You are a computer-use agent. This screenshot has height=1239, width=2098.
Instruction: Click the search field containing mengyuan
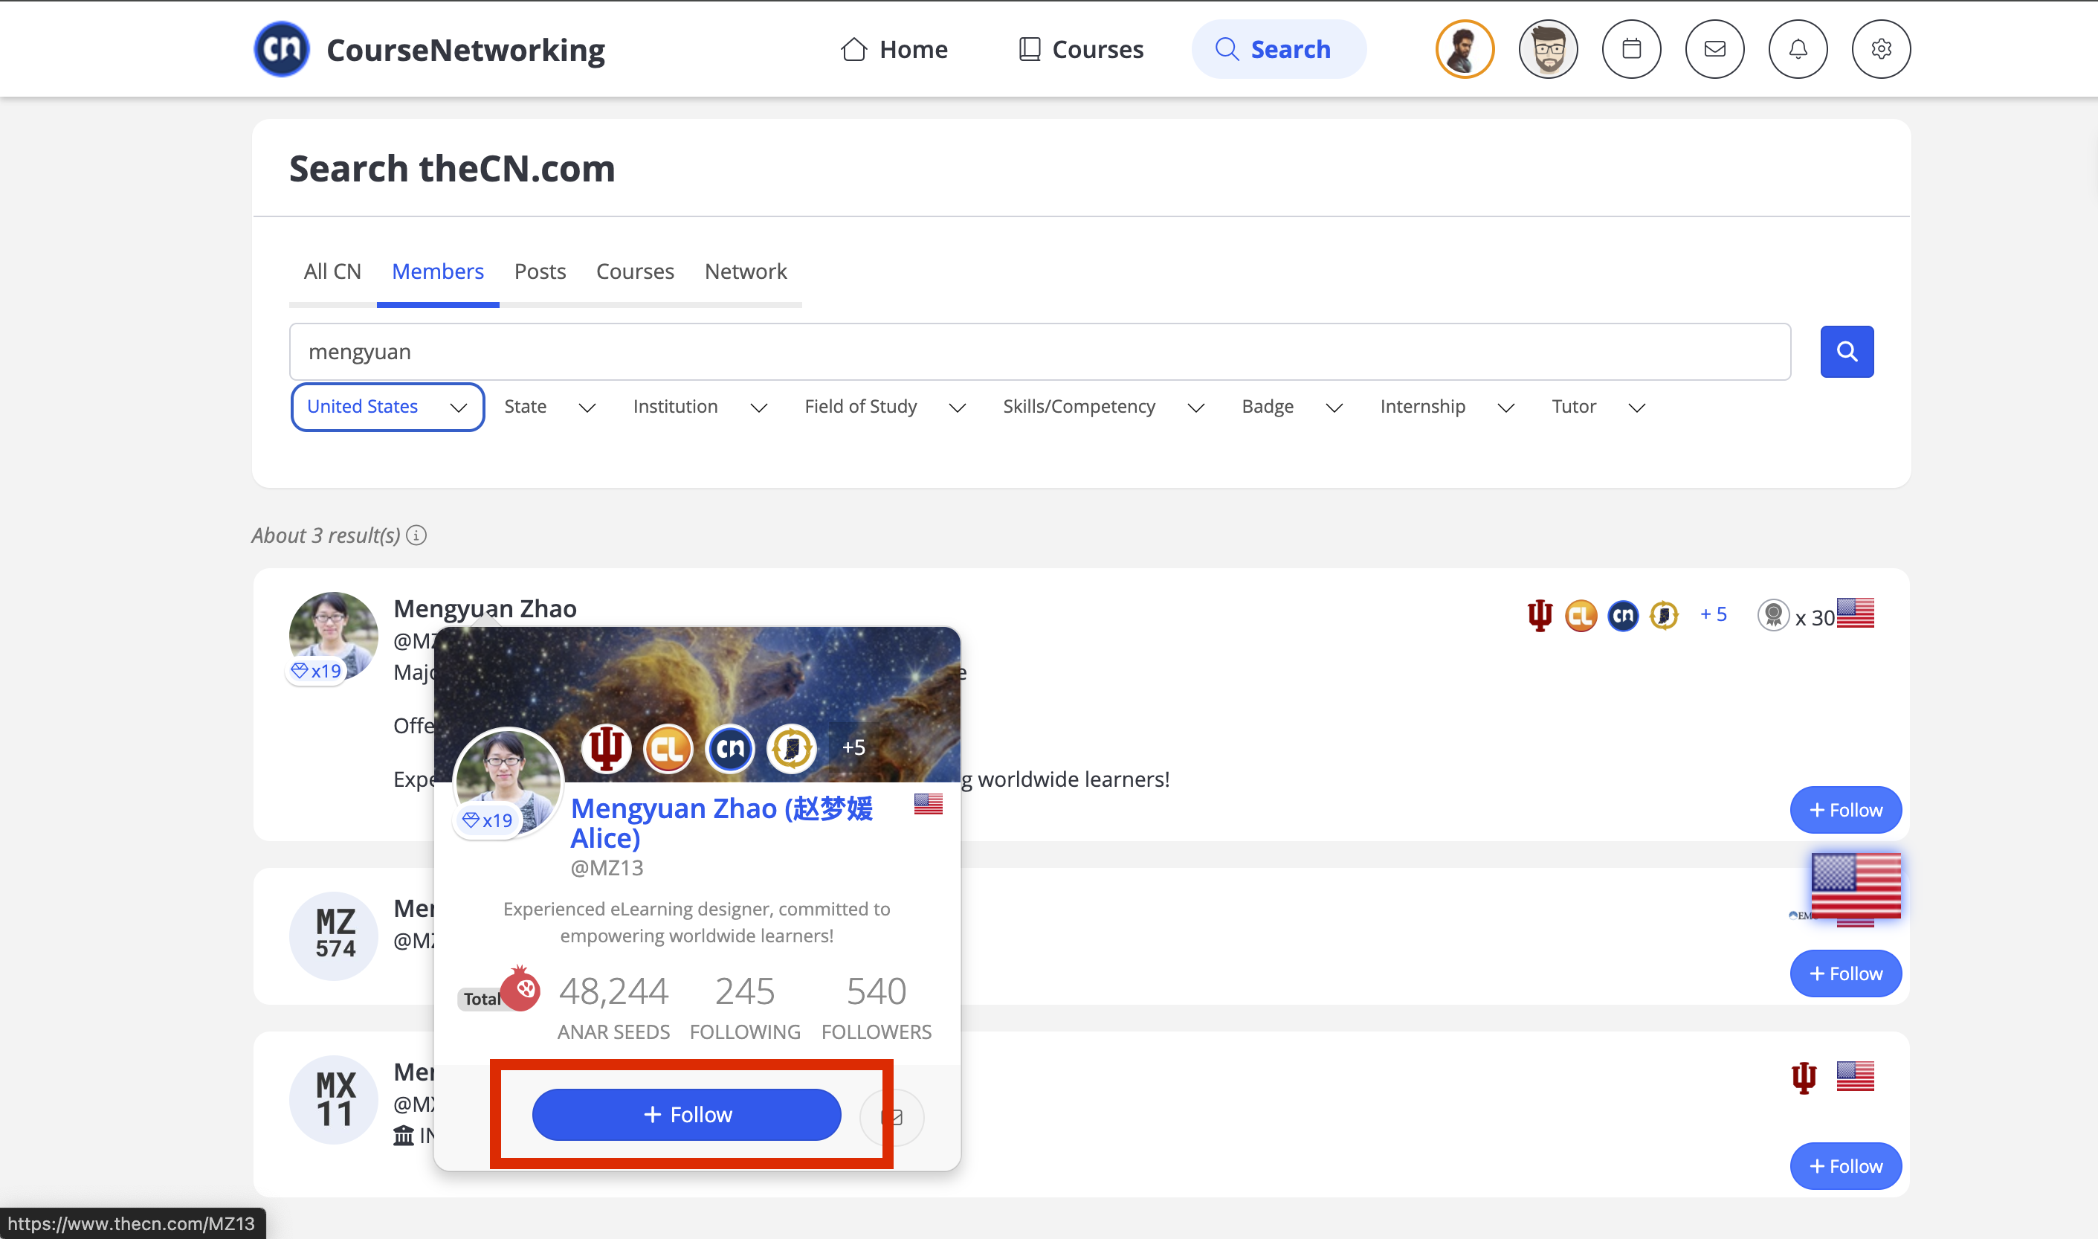[1040, 352]
